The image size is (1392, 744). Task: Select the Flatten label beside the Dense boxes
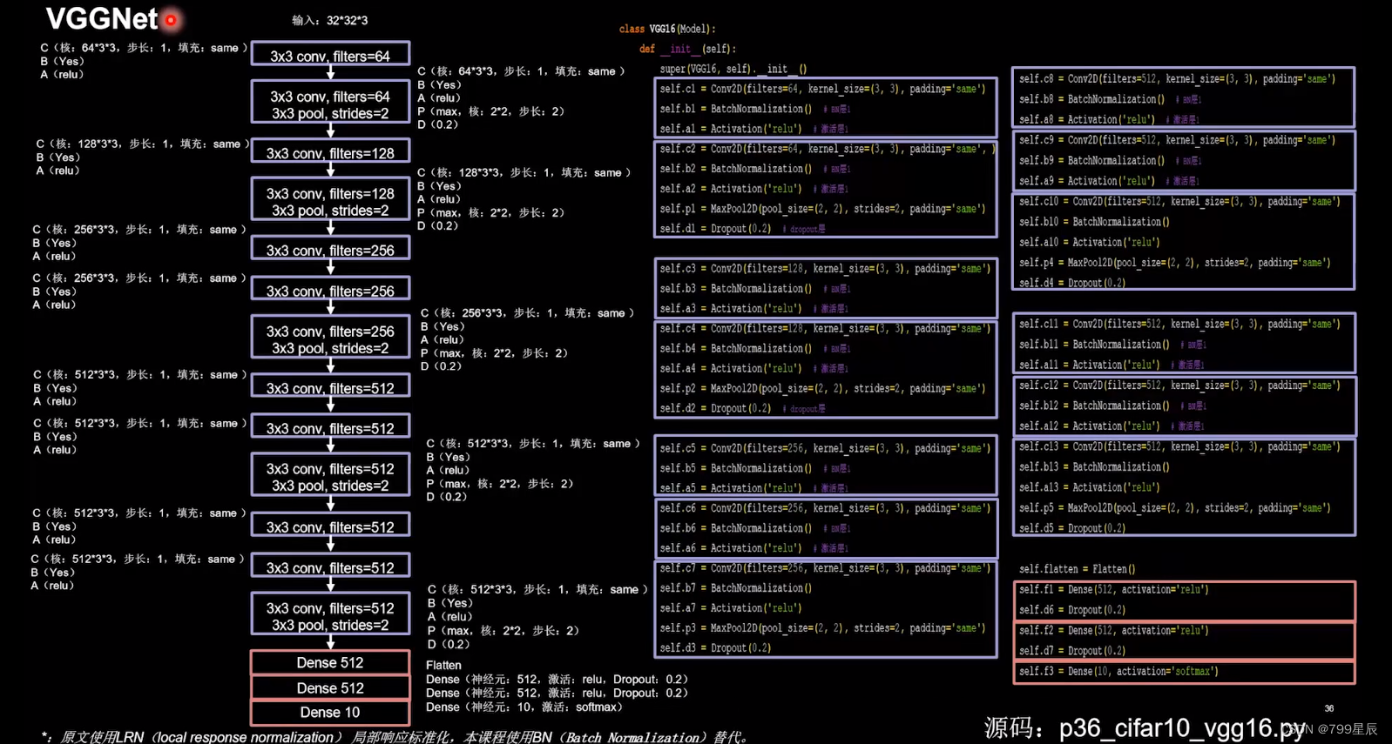(443, 666)
